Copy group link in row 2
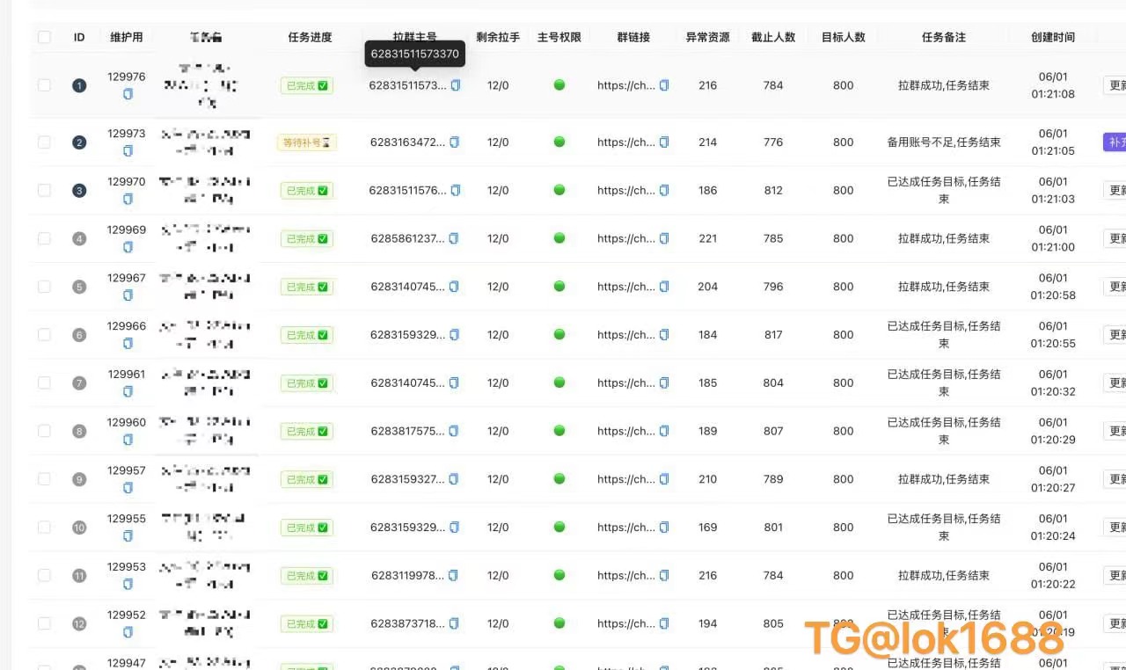This screenshot has height=670, width=1126. (664, 142)
